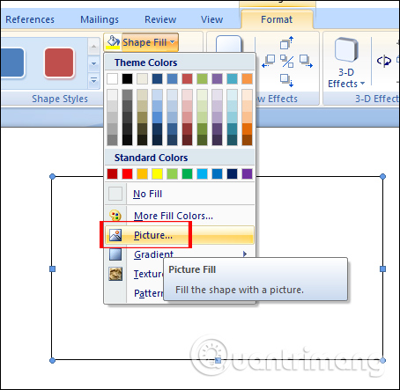Click bottom-left corner handle of rectangle

tap(52, 360)
